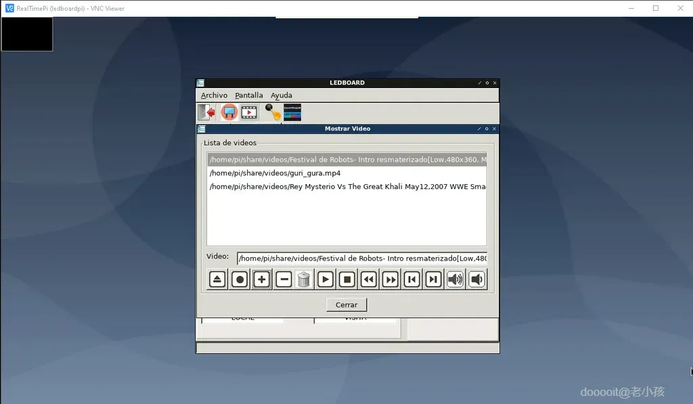Viewport: 693px width, 404px height.
Task: Minimize the LEDBOARD window
Action: tap(480, 83)
